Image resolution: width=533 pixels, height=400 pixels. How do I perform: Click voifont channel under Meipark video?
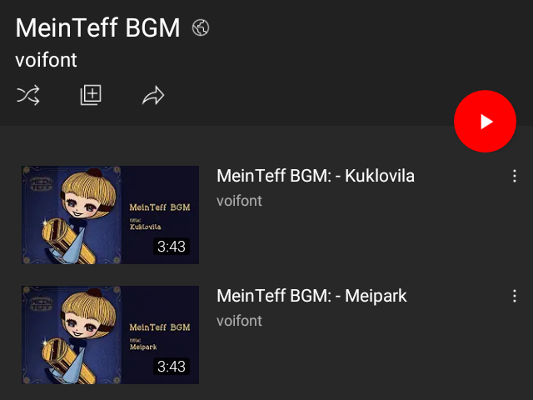click(x=239, y=321)
